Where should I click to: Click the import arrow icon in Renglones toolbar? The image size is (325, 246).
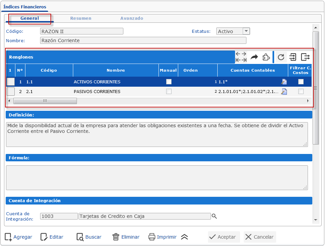click(293, 57)
